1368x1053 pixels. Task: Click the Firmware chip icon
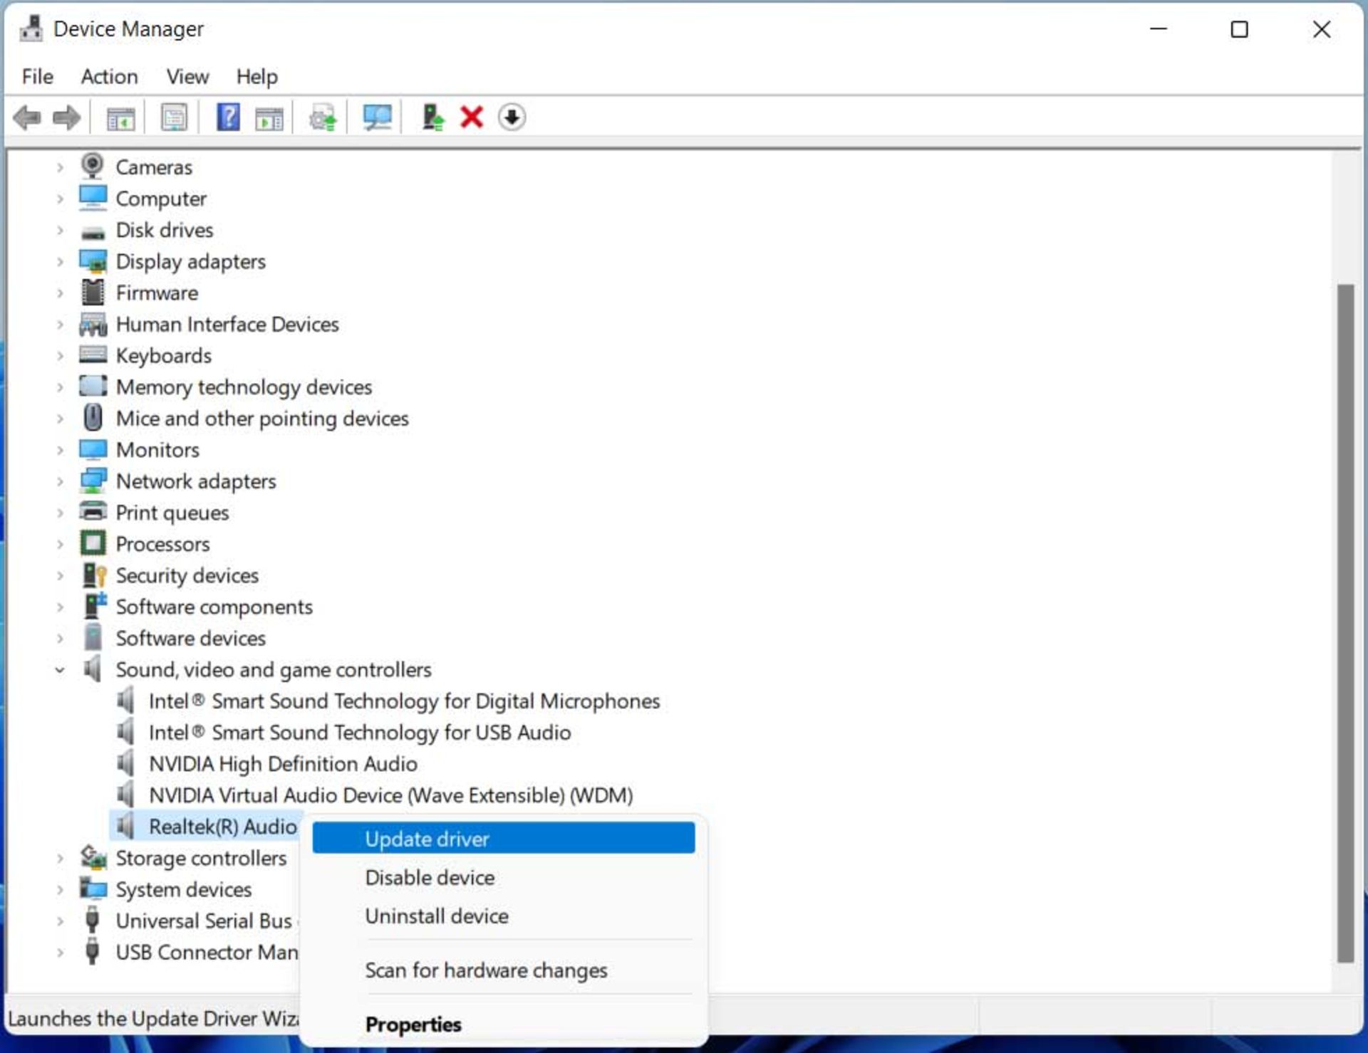[x=93, y=292]
